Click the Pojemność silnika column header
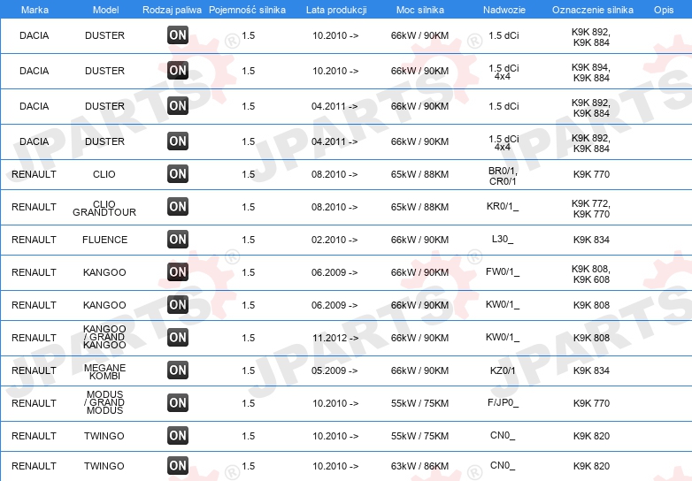This screenshot has height=481, width=692. [247, 10]
